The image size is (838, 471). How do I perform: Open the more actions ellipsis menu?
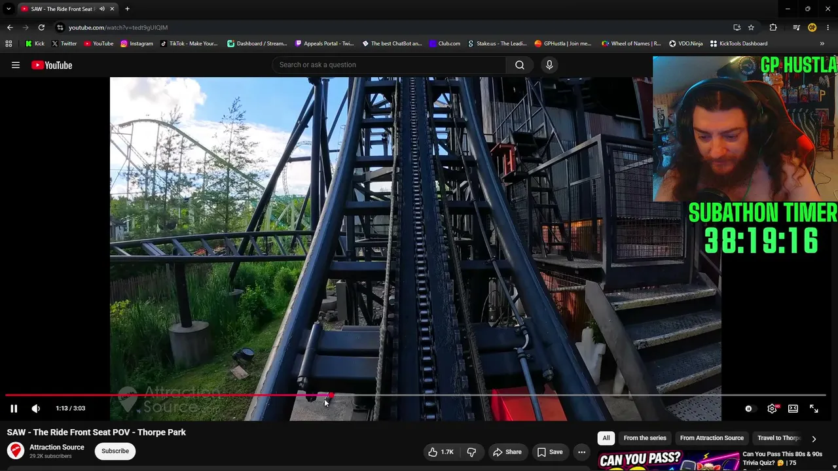click(581, 451)
